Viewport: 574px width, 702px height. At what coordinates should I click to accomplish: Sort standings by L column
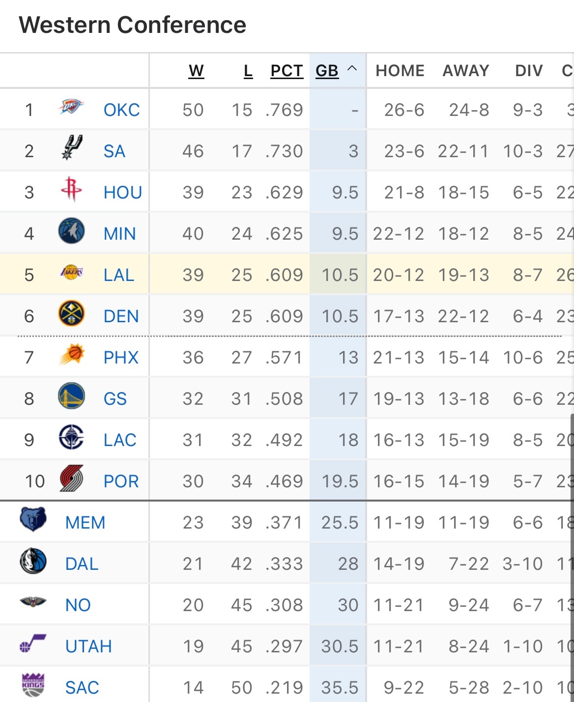pos(248,71)
